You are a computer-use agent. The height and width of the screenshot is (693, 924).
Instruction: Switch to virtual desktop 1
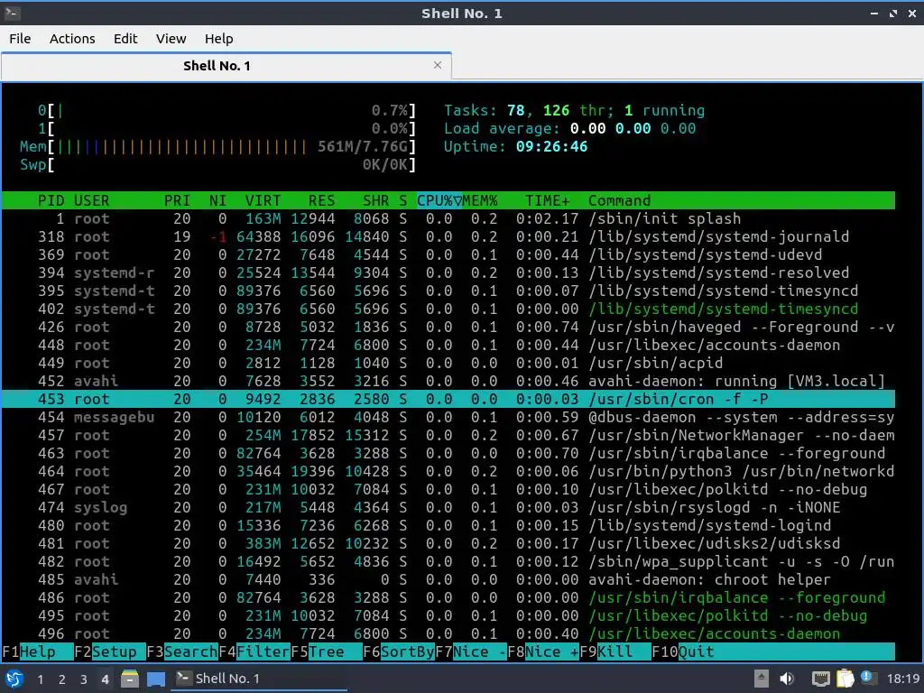tap(40, 679)
